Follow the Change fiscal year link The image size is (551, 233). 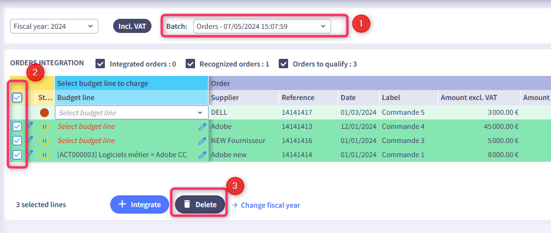[266, 205]
